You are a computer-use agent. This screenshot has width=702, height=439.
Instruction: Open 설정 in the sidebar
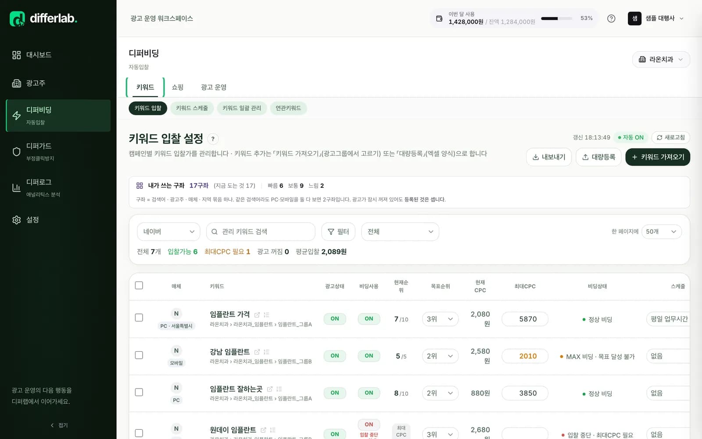point(58,219)
